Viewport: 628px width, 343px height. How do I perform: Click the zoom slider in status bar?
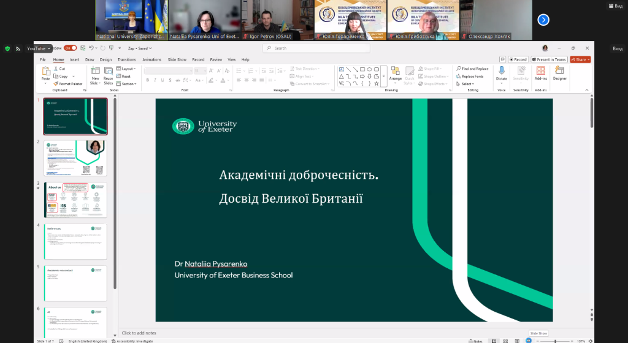pyautogui.click(x=554, y=341)
